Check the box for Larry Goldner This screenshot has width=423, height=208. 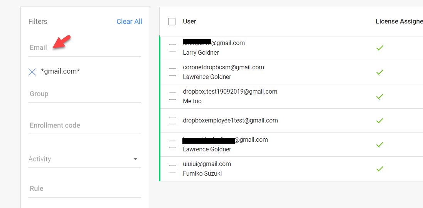click(x=172, y=48)
